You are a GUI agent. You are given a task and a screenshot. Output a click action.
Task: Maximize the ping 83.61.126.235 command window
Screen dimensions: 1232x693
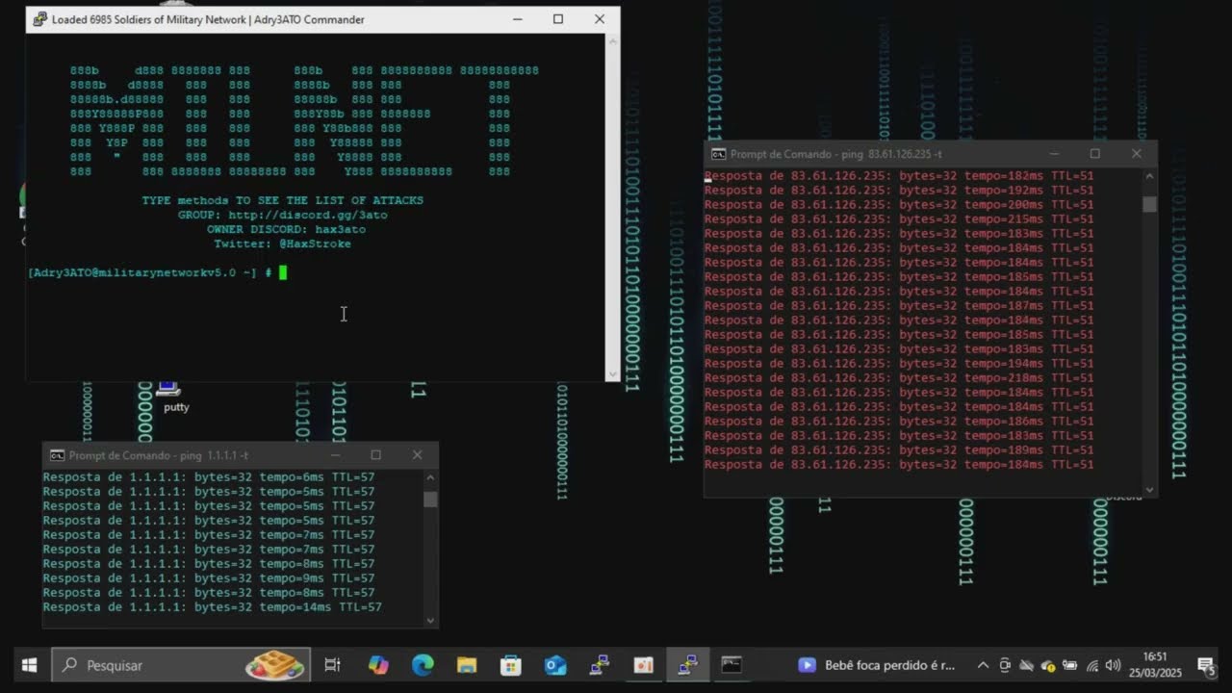tap(1094, 154)
